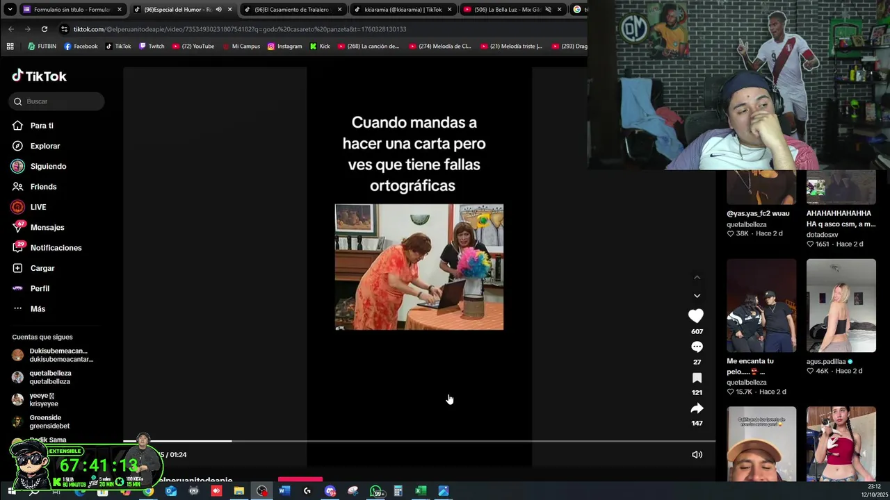
Task: Open File Explorer from the taskbar
Action: pyautogui.click(x=238, y=491)
